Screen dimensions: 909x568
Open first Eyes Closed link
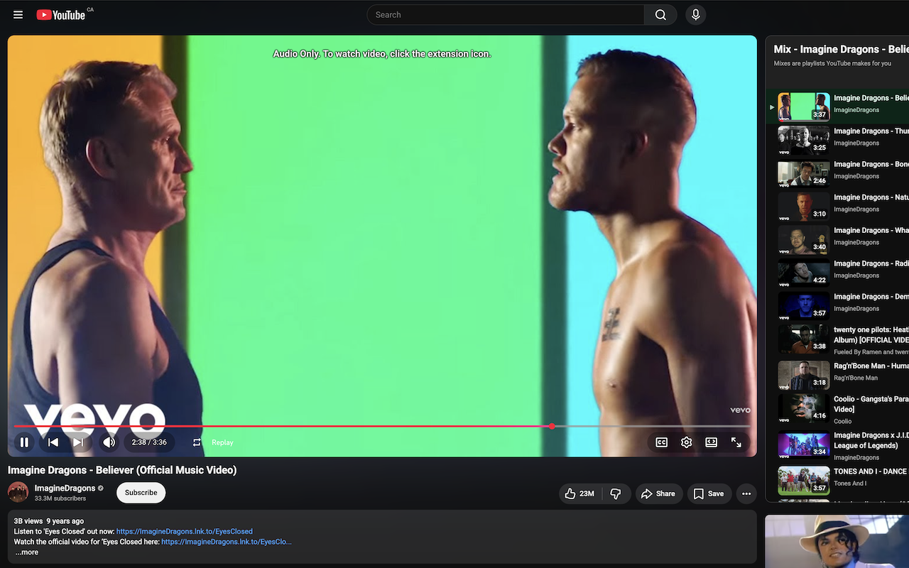[x=185, y=531]
